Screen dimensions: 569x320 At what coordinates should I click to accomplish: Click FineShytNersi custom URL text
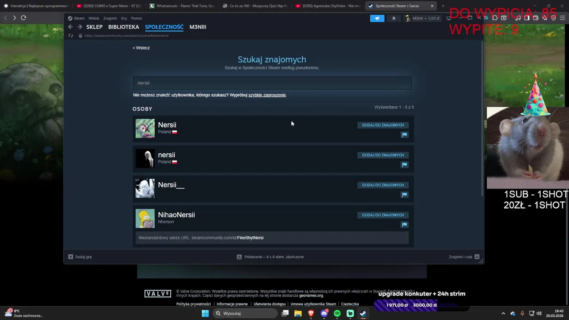pyautogui.click(x=250, y=238)
